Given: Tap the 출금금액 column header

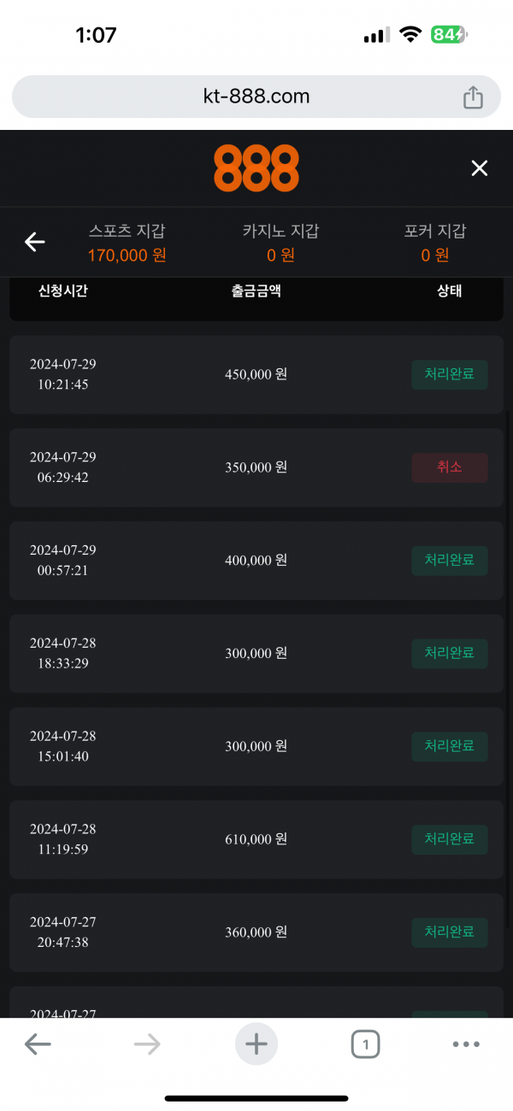Looking at the screenshot, I should [x=256, y=291].
